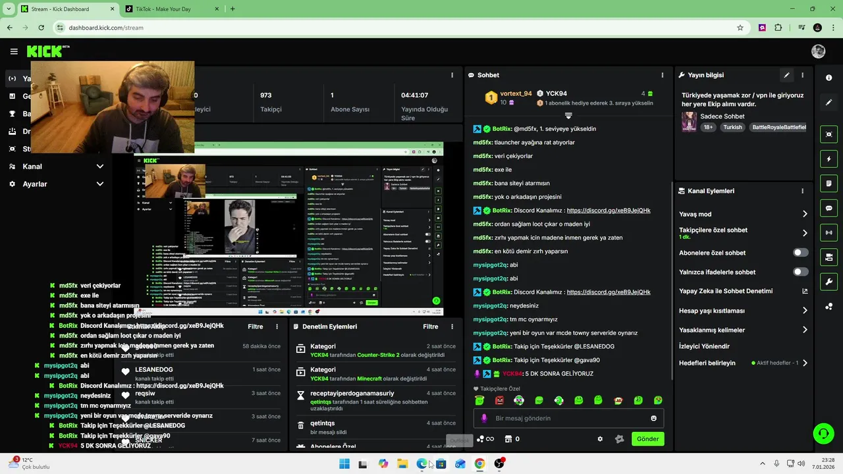Open File Explorer from taskbar

(402, 463)
